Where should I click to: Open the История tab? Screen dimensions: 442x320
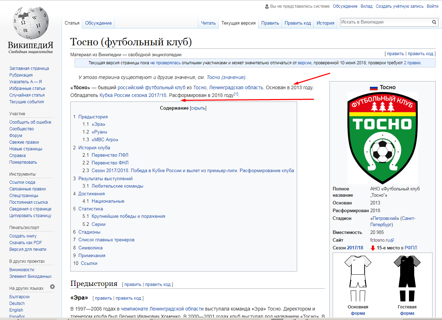point(325,23)
